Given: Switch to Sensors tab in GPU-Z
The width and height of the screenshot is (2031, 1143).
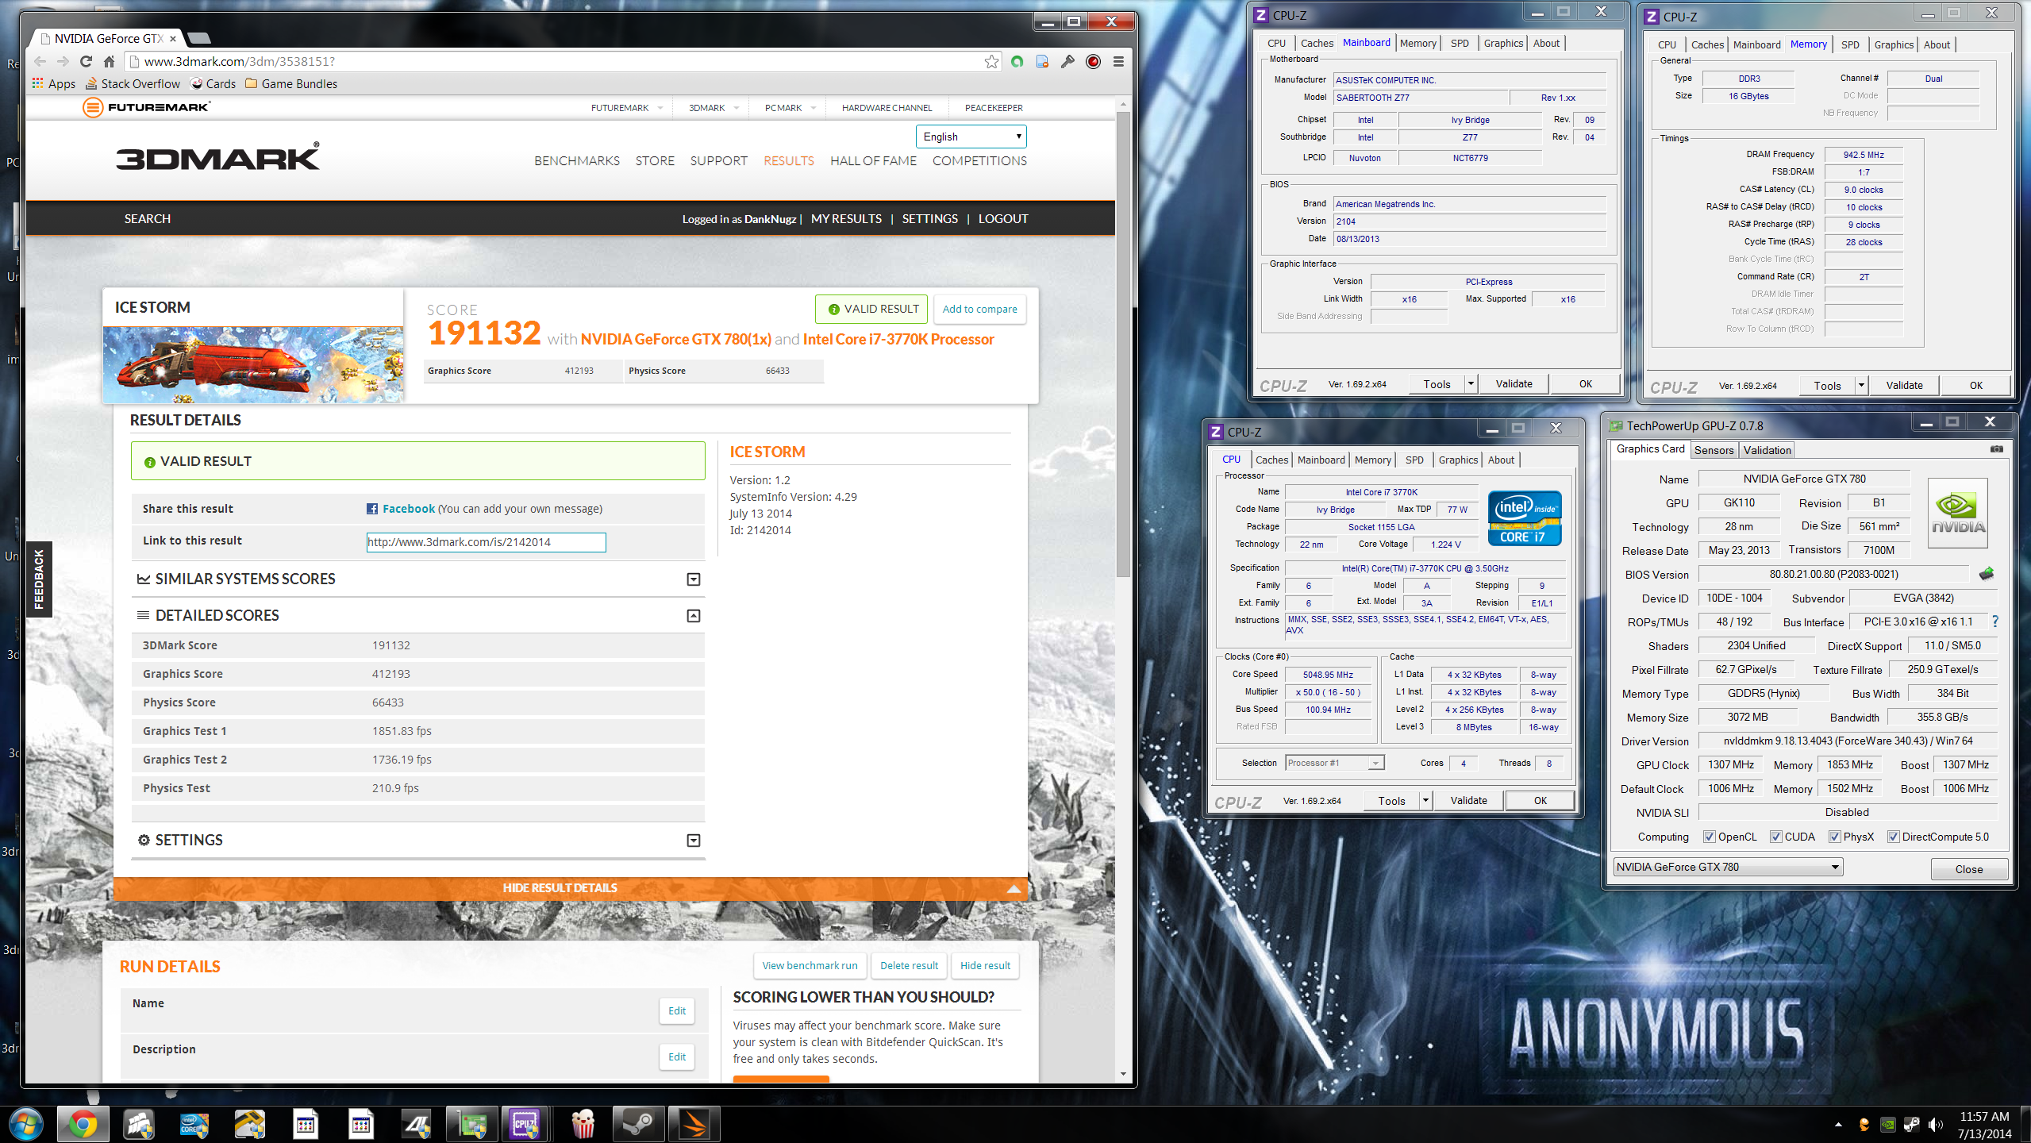Looking at the screenshot, I should (1714, 450).
